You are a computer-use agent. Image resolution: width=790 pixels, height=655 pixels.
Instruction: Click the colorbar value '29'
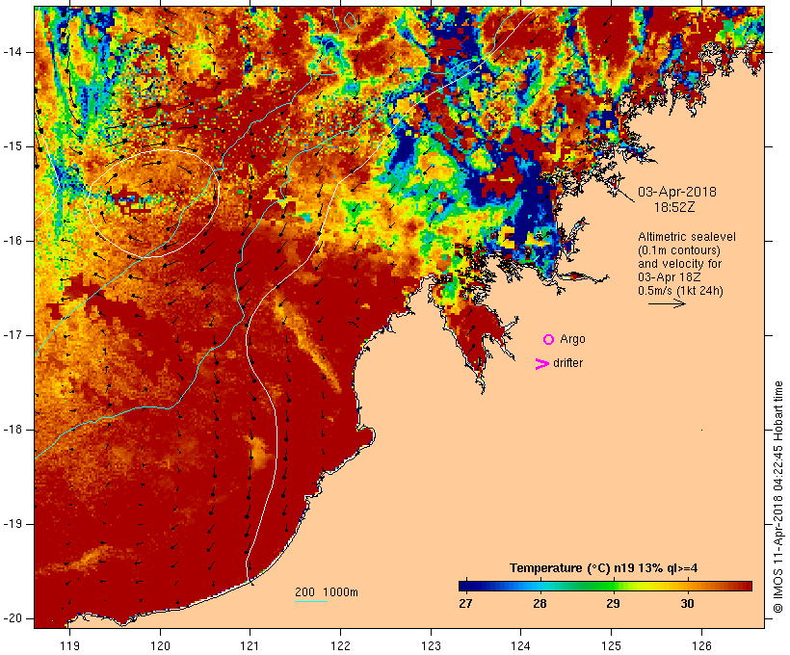[x=613, y=604]
